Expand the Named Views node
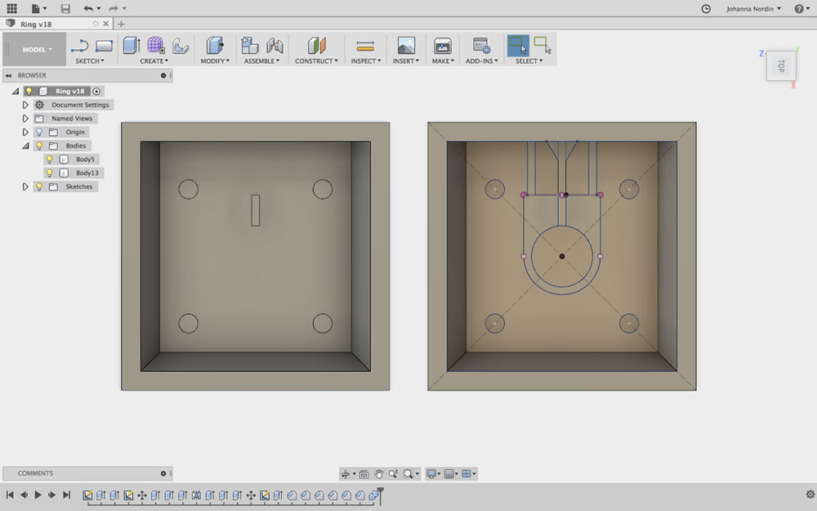The width and height of the screenshot is (817, 511). click(25, 119)
